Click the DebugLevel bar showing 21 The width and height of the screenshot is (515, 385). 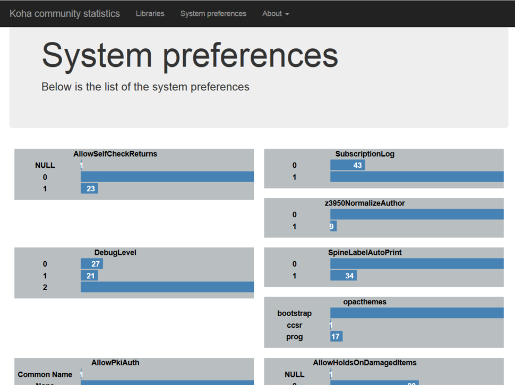pos(89,276)
